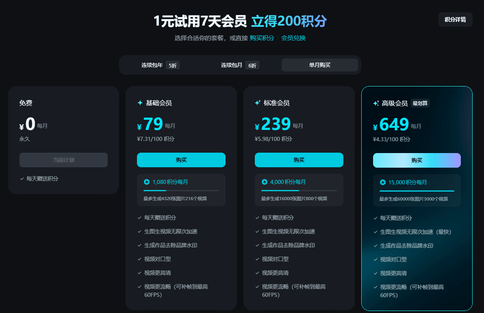The height and width of the screenshot is (313, 484).
Task: Click the sparkle icon beside 标准会员
Action: 258,103
